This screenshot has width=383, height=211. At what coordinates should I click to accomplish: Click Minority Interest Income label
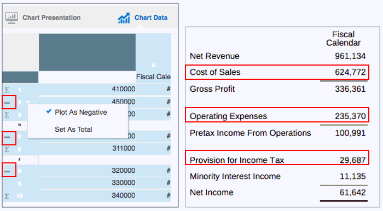pos(235,176)
